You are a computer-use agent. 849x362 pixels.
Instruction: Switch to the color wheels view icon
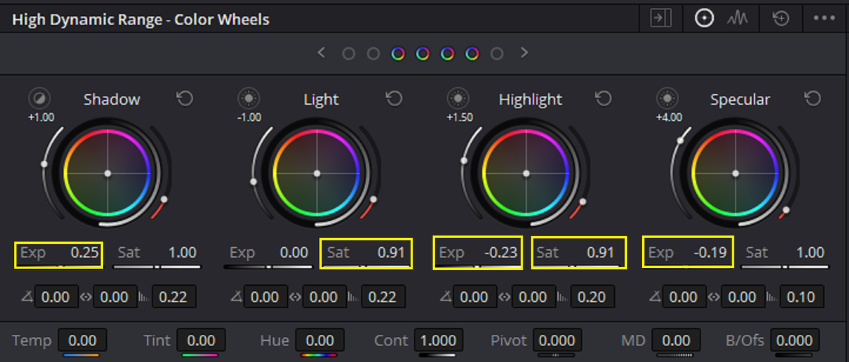pyautogui.click(x=704, y=19)
